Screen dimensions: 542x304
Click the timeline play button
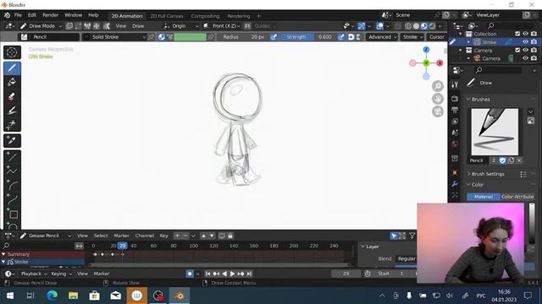point(232,274)
